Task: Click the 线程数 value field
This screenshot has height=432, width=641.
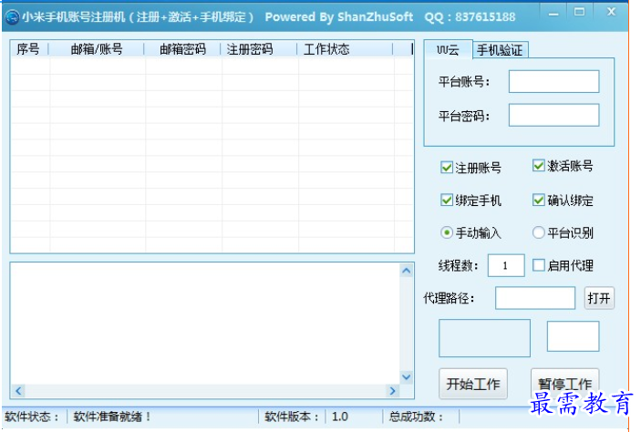Action: [x=506, y=265]
